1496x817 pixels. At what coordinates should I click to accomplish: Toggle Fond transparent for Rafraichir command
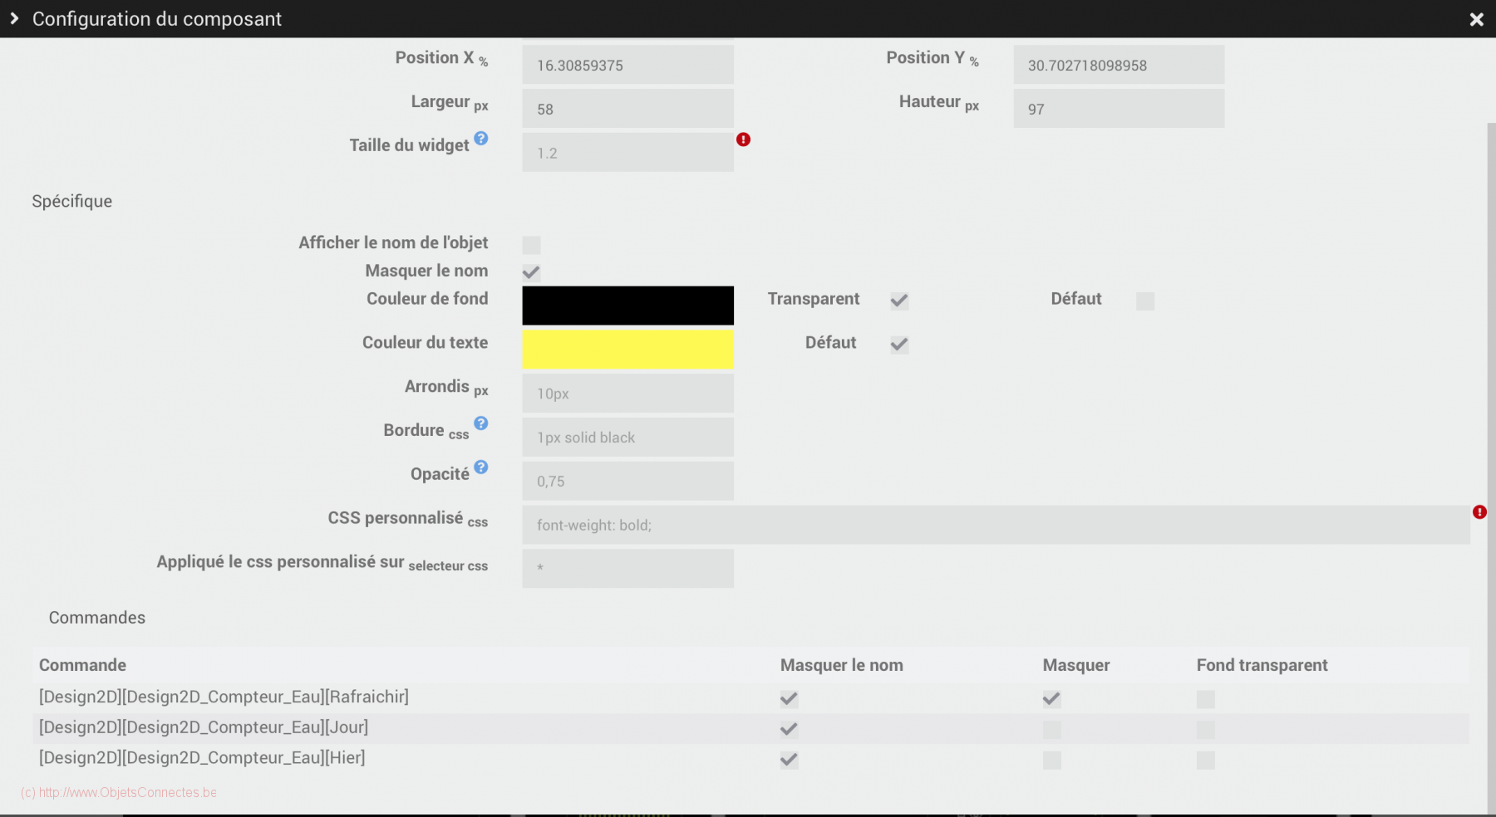(1205, 699)
